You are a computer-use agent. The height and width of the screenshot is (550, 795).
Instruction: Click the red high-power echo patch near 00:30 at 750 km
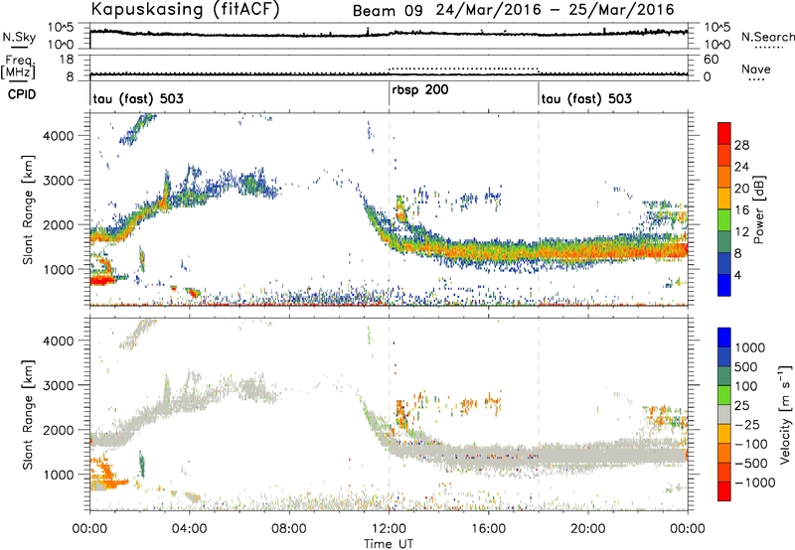coord(103,280)
